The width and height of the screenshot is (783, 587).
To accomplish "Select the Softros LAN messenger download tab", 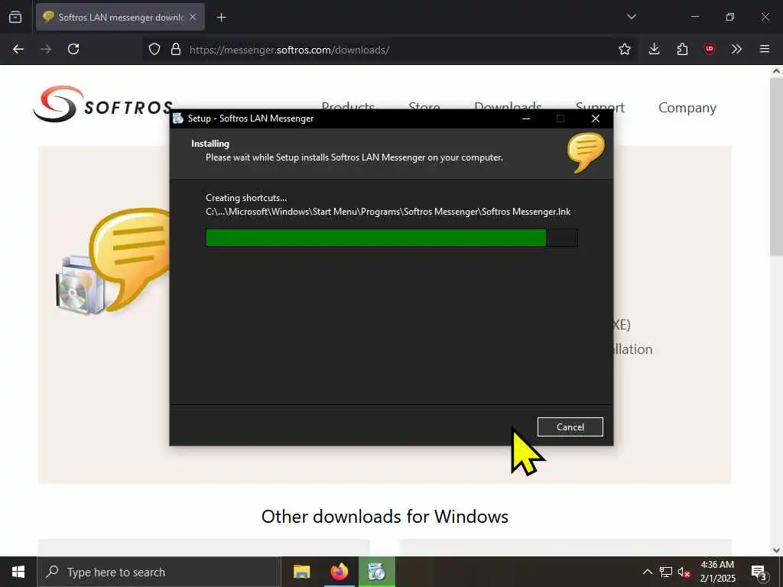I will point(120,17).
